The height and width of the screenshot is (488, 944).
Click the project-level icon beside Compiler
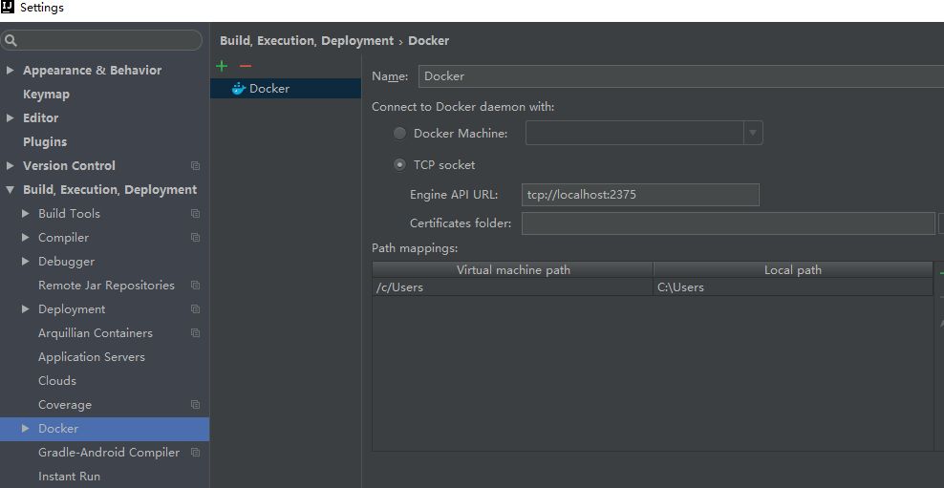195,237
